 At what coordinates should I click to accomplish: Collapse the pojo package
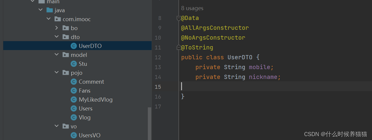tap(57, 73)
